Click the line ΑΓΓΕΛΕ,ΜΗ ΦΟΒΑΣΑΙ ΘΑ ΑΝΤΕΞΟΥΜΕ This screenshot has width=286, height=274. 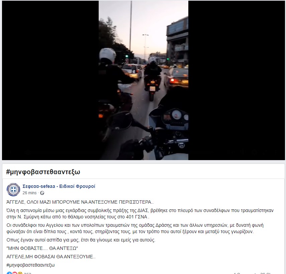click(x=51, y=257)
